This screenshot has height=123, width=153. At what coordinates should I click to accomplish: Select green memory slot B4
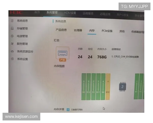[103, 87]
